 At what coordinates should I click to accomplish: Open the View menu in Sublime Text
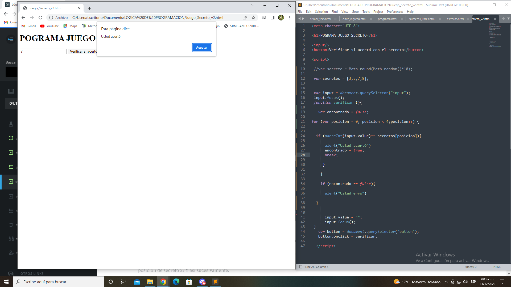coord(345,12)
